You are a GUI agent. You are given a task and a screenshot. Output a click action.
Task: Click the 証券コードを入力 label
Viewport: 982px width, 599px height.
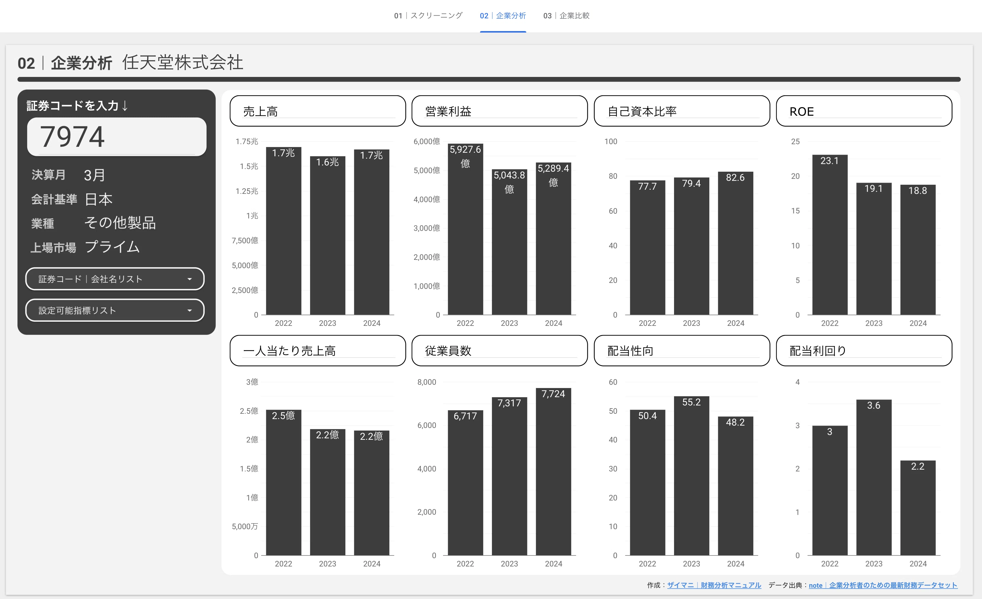pyautogui.click(x=77, y=106)
